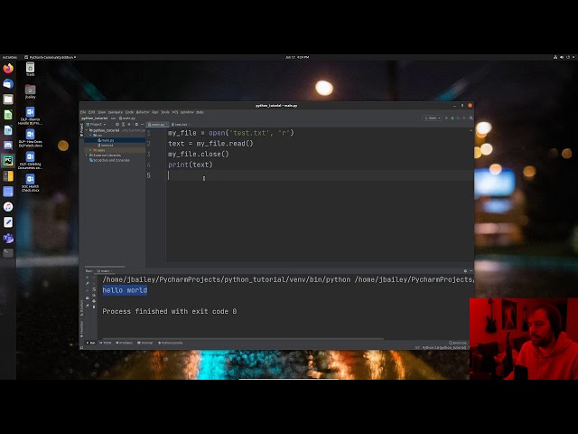578x434 pixels.
Task: Click the code line print(text)
Action: pyautogui.click(x=191, y=165)
